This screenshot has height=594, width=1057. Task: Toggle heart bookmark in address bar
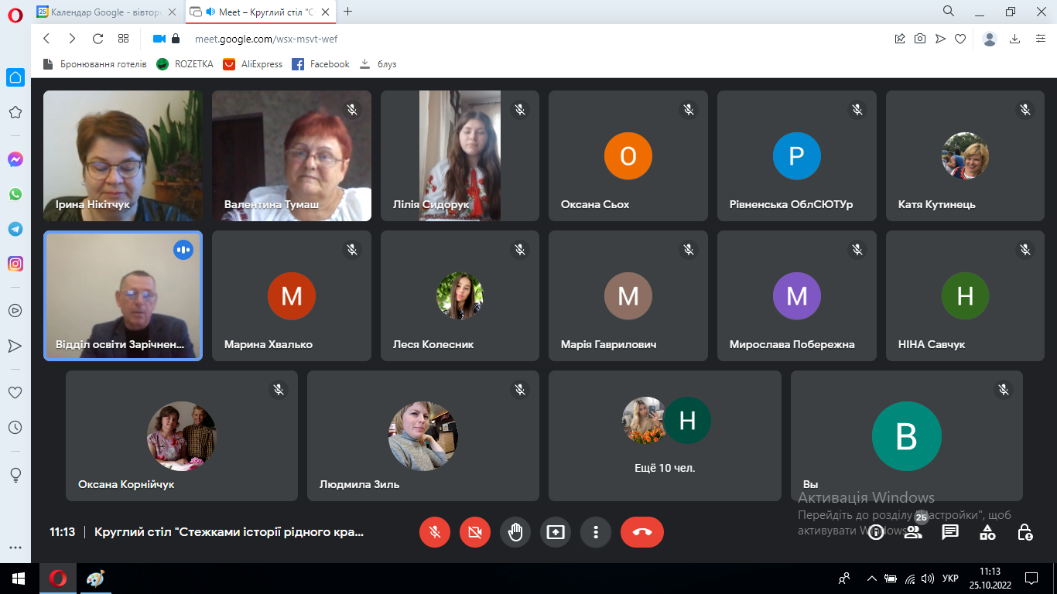tap(960, 39)
